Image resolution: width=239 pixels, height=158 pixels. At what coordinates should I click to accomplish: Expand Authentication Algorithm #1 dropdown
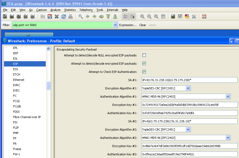pyautogui.click(x=228, y=97)
